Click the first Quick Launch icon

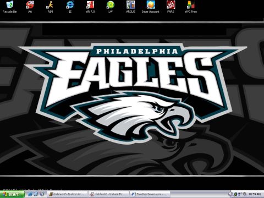pyautogui.click(x=30, y=194)
